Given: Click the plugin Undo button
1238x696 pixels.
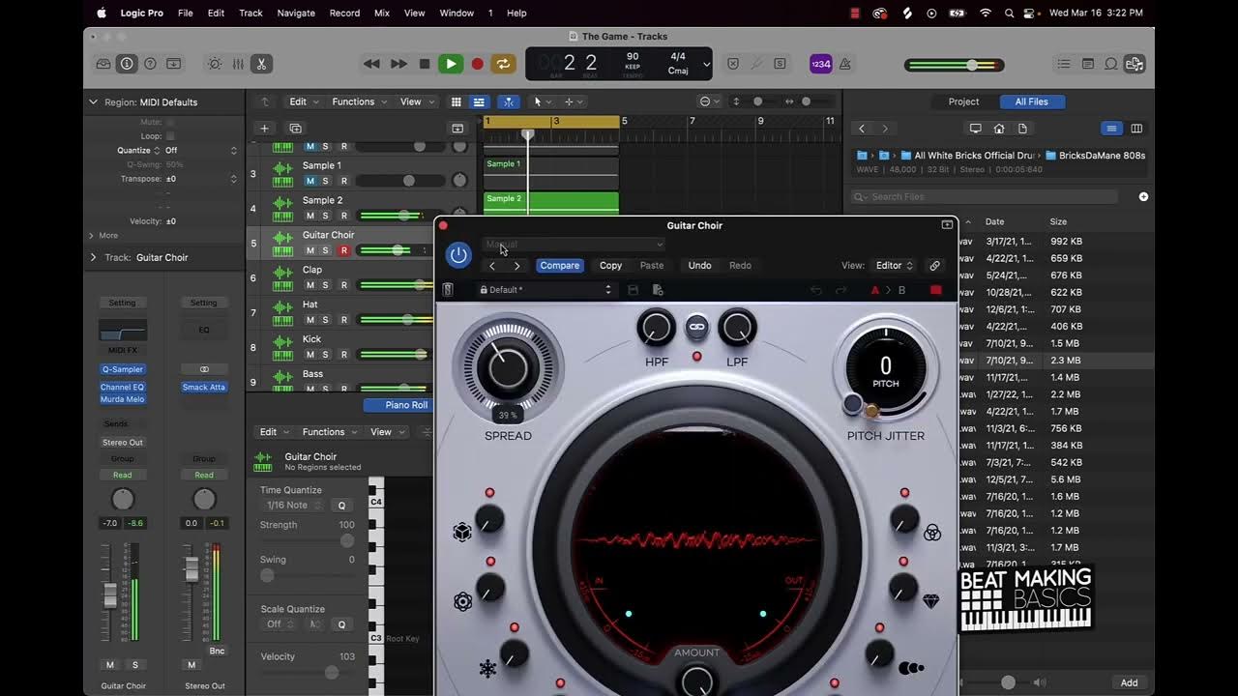Looking at the screenshot, I should tap(699, 266).
